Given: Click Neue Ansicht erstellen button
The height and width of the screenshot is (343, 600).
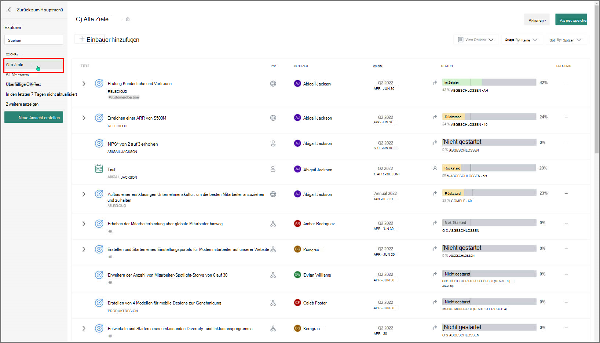Looking at the screenshot, I should [34, 117].
